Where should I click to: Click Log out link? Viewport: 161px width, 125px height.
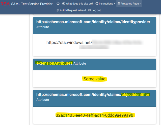point(95,10)
